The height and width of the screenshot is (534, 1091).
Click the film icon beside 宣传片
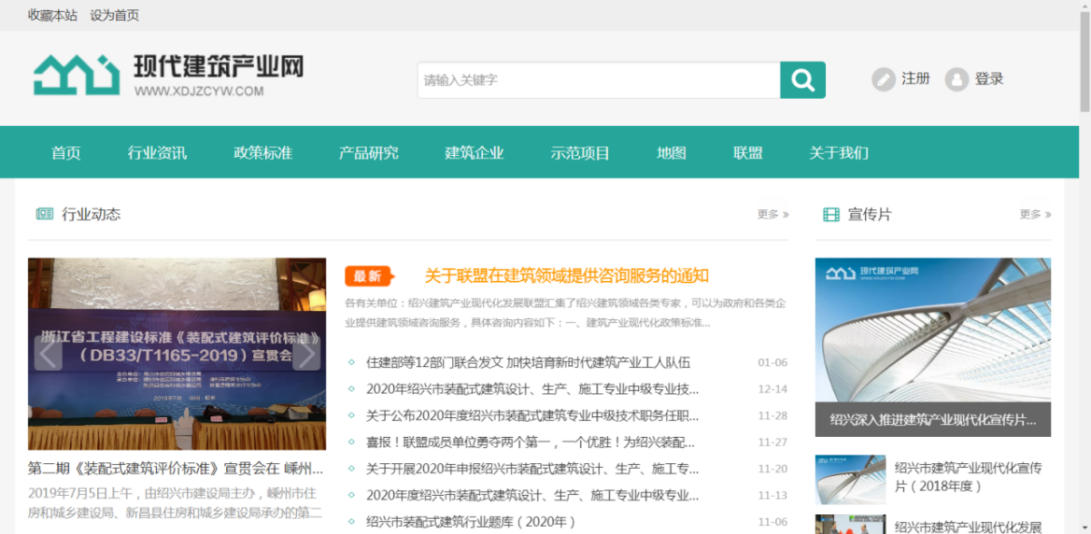[x=830, y=214]
